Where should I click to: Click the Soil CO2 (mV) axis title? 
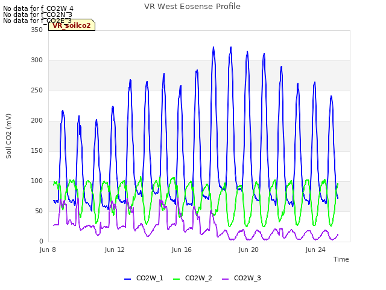(x=8, y=136)
